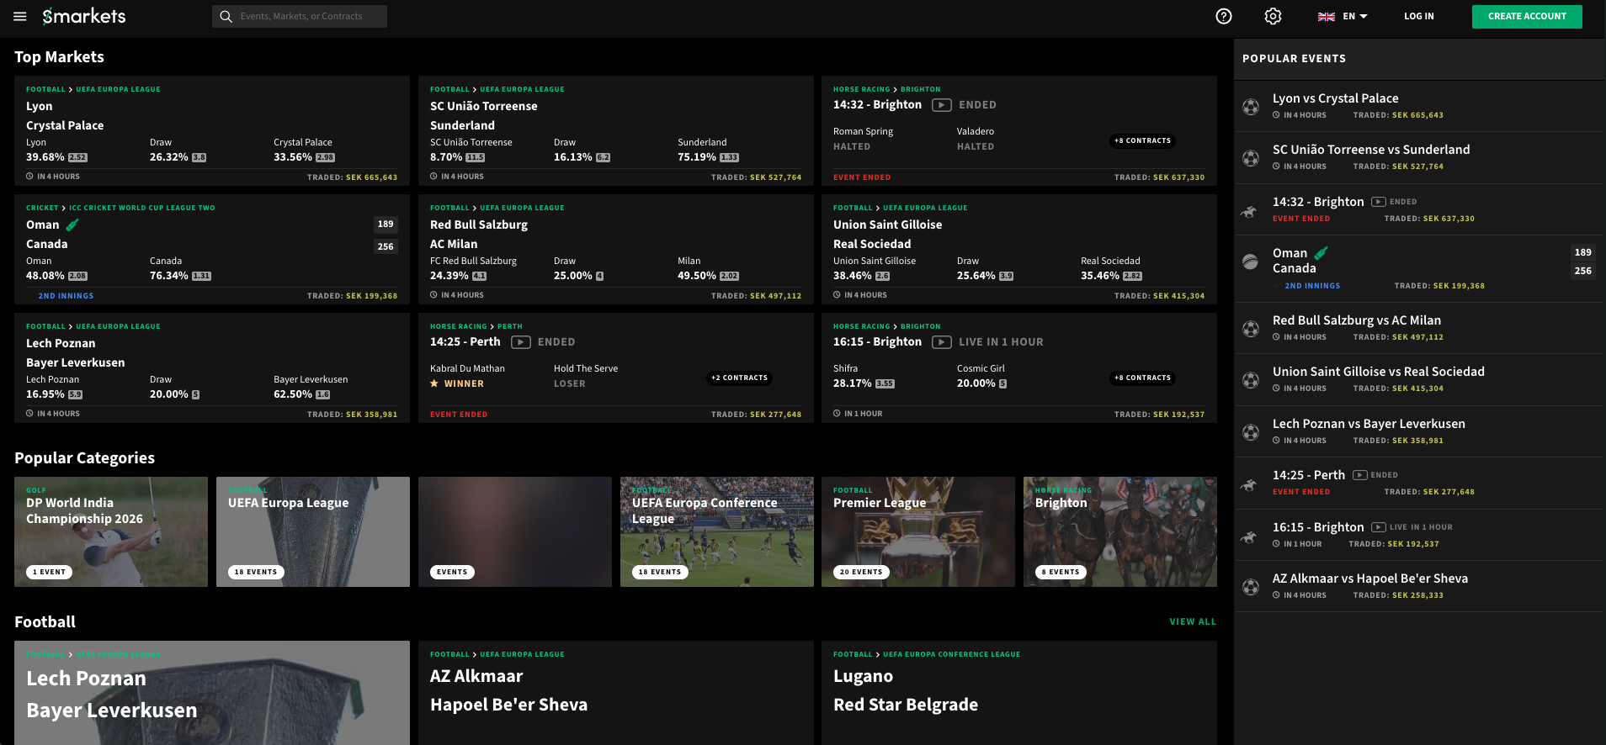1606x745 pixels.
Task: Select Bayer Leverkusen 62.50% contract
Action: [311, 388]
